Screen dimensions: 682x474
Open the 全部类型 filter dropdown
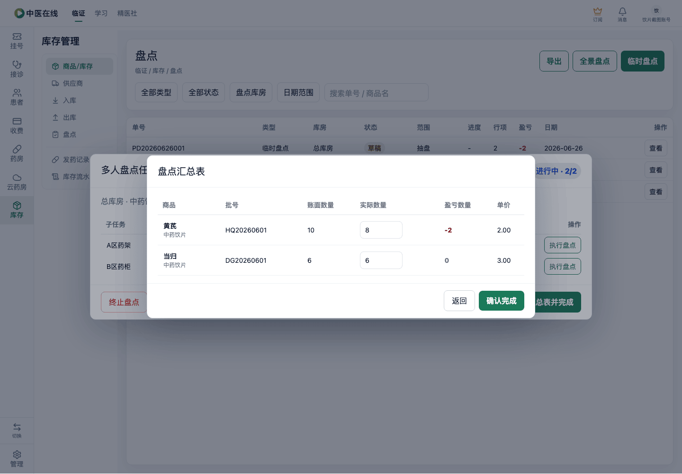[156, 92]
